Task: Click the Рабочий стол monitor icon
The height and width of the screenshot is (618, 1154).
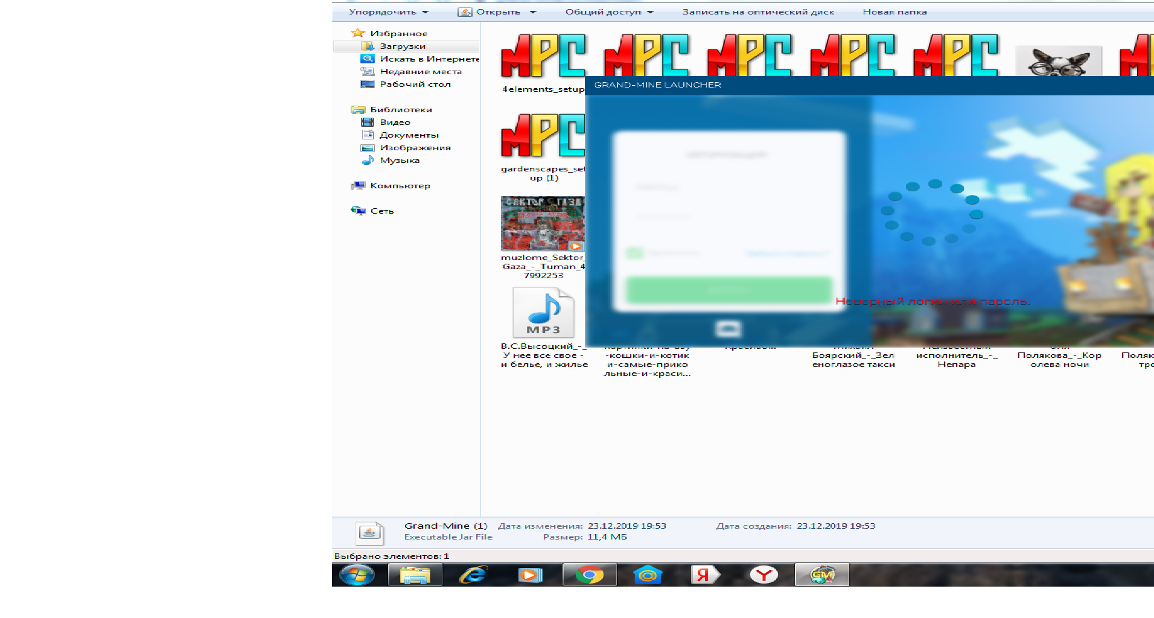Action: coord(368,84)
